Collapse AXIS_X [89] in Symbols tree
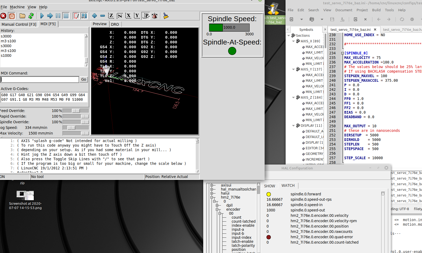Viewport: 422px width, 253px height. tap(294, 41)
